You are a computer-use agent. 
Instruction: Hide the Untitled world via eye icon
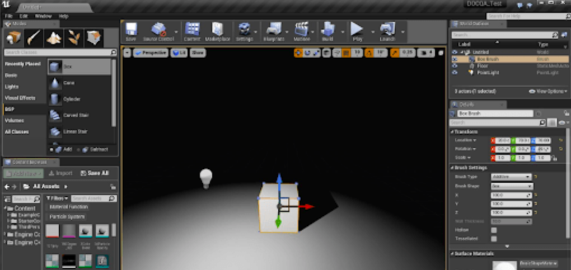[455, 52]
